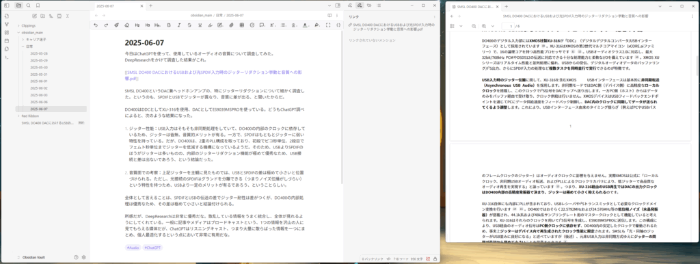Click the #ChatGPT tag
Image resolution: width=700 pixels, height=264 pixels.
pos(152,248)
